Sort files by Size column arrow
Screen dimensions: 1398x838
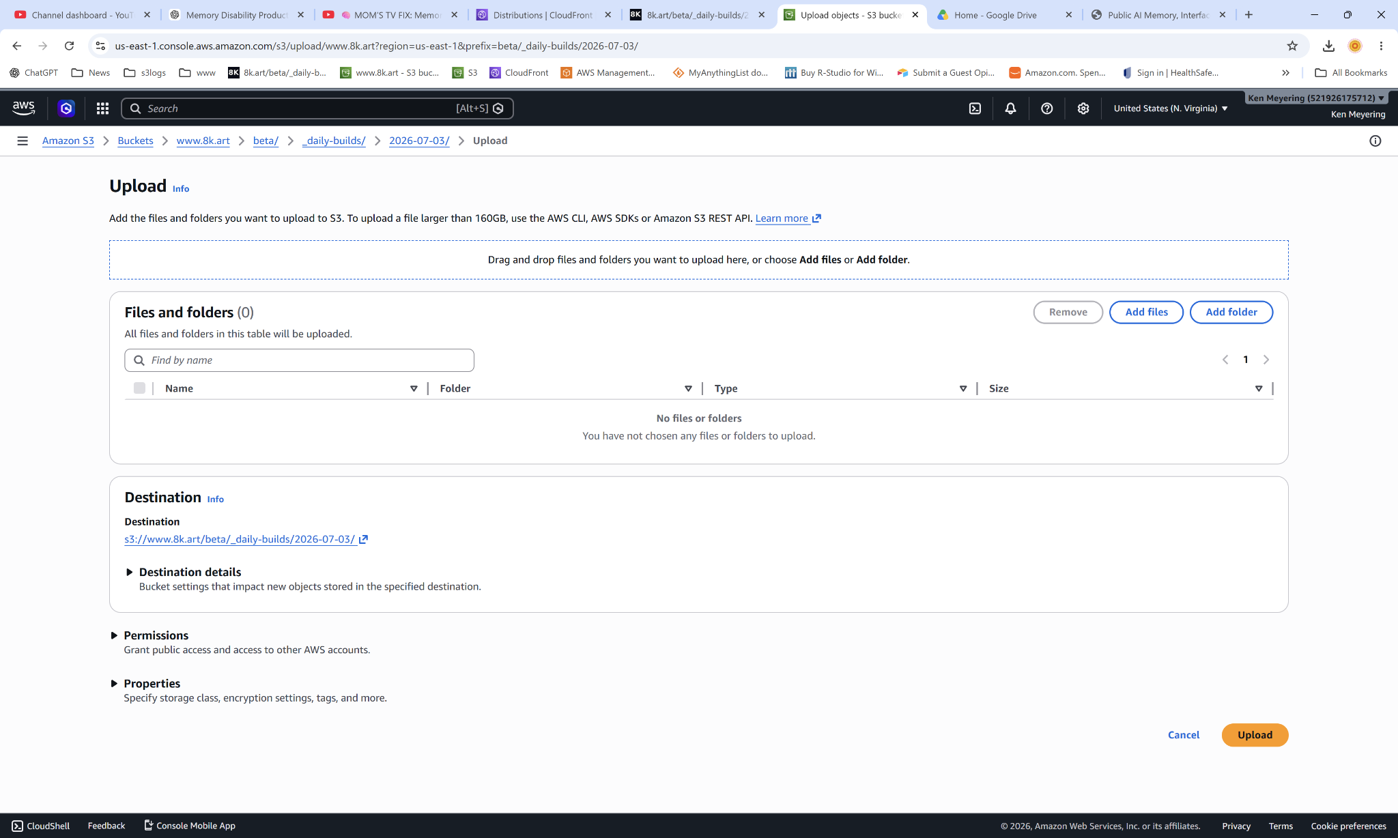pyautogui.click(x=1259, y=388)
